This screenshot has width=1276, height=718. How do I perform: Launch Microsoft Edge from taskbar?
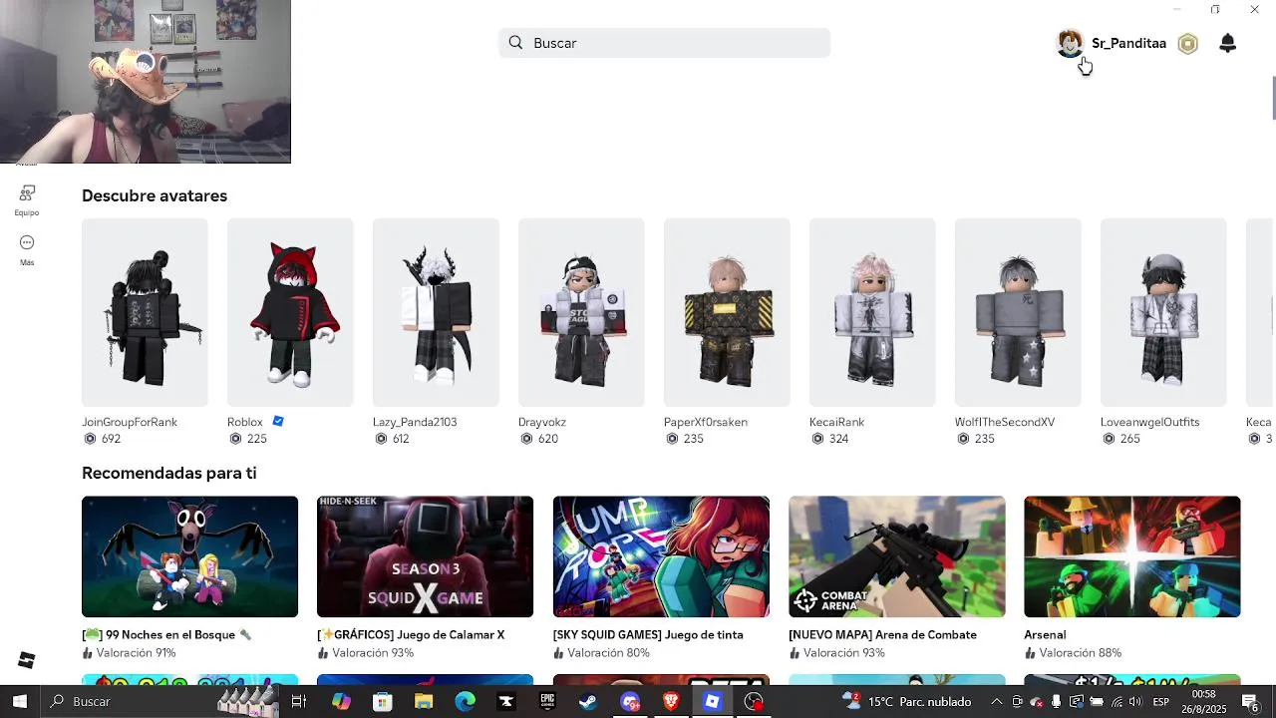click(x=466, y=701)
